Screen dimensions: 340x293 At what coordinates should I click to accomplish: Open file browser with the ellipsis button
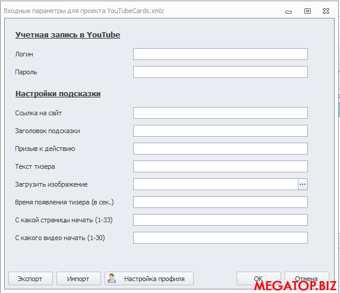(303, 184)
